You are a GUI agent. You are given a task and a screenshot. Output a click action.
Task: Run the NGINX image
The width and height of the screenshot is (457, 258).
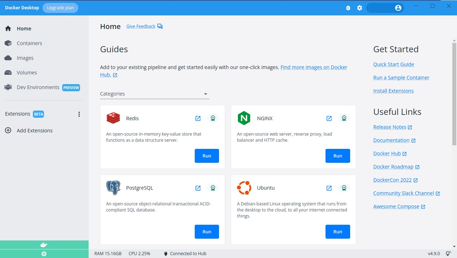pos(338,156)
